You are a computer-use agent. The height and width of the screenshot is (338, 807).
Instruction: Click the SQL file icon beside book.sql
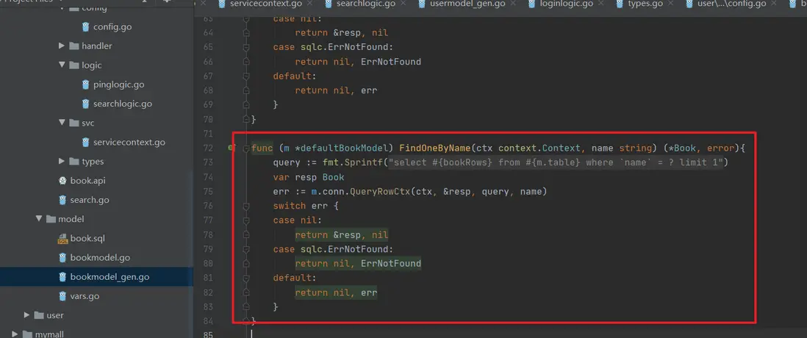point(62,239)
